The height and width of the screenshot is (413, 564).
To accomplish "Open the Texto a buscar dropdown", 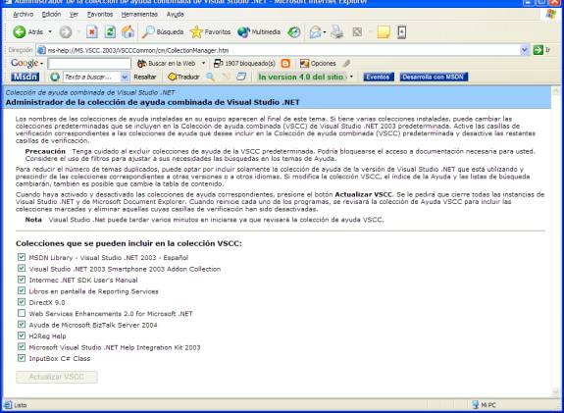I will pyautogui.click(x=125, y=77).
